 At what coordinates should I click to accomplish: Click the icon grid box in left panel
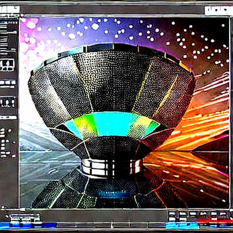(x=7, y=65)
